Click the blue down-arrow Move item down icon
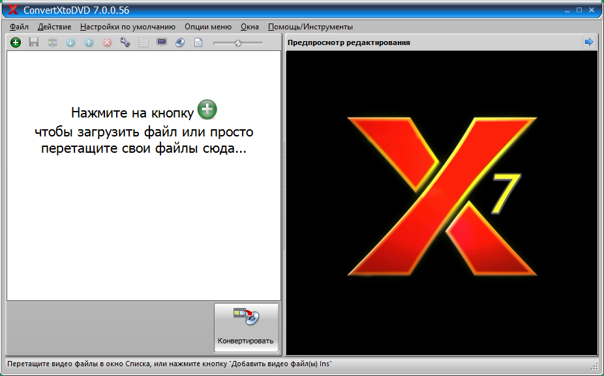 pyautogui.click(x=70, y=42)
